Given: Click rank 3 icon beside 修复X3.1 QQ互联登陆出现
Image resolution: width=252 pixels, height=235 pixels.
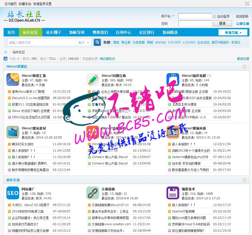Looking at the screenshot, I should click(x=9, y=104).
